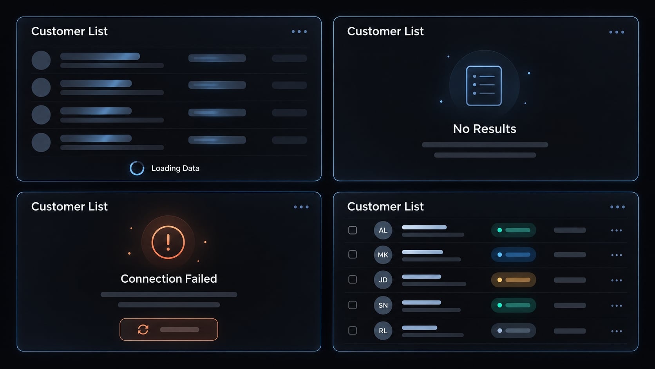Click the orange retry button under Connection Failed
This screenshot has width=655, height=369.
(x=169, y=329)
